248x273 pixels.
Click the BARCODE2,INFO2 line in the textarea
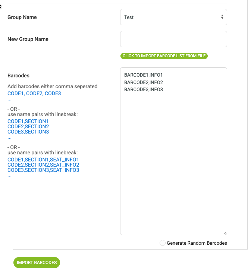pyautogui.click(x=144, y=82)
